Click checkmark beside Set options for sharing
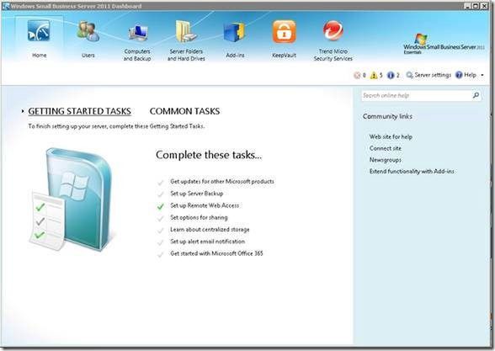The height and width of the screenshot is (351, 495). (161, 218)
